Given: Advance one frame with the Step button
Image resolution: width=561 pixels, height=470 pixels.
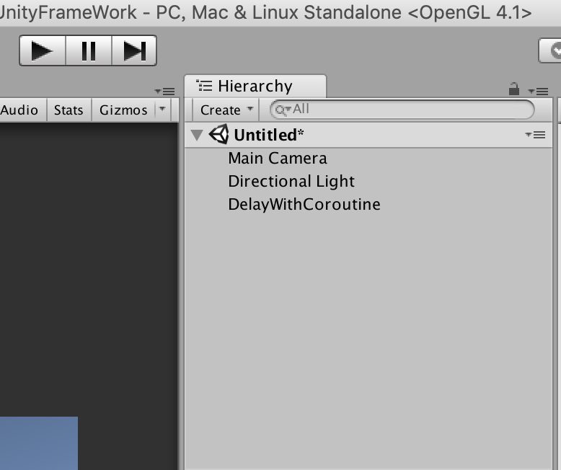Looking at the screenshot, I should click(x=135, y=50).
